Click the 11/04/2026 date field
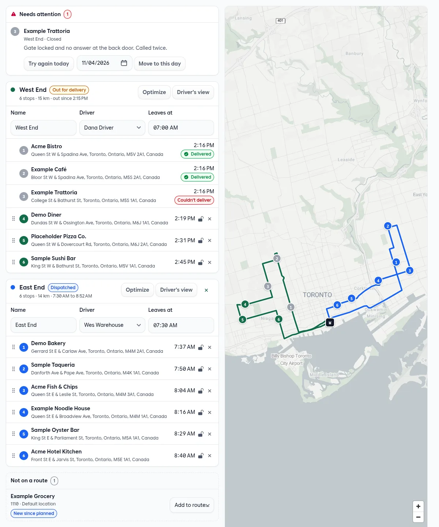This screenshot has width=439, height=527. click(104, 63)
